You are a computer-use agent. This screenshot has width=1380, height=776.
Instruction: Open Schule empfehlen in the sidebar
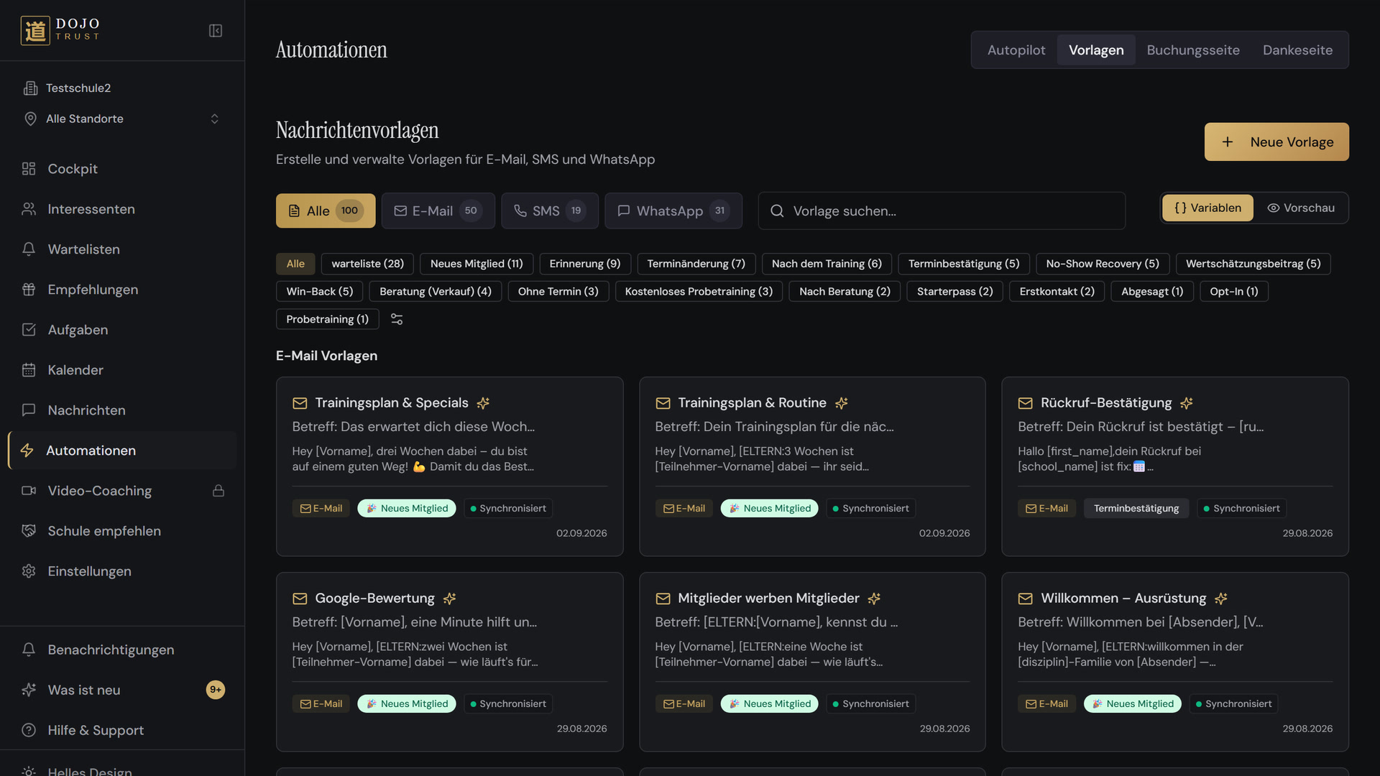coord(122,531)
